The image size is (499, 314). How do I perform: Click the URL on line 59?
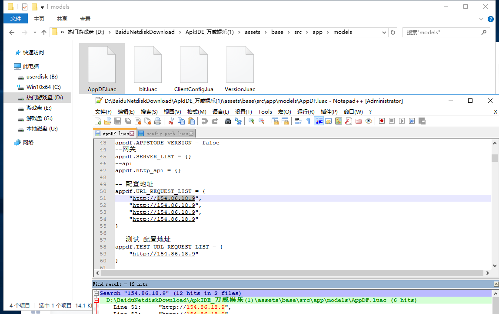tap(163, 254)
